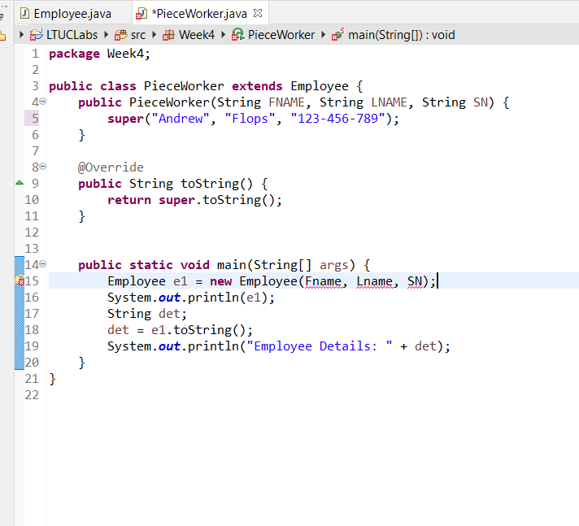Click the PieceWorker class icon

(x=237, y=35)
